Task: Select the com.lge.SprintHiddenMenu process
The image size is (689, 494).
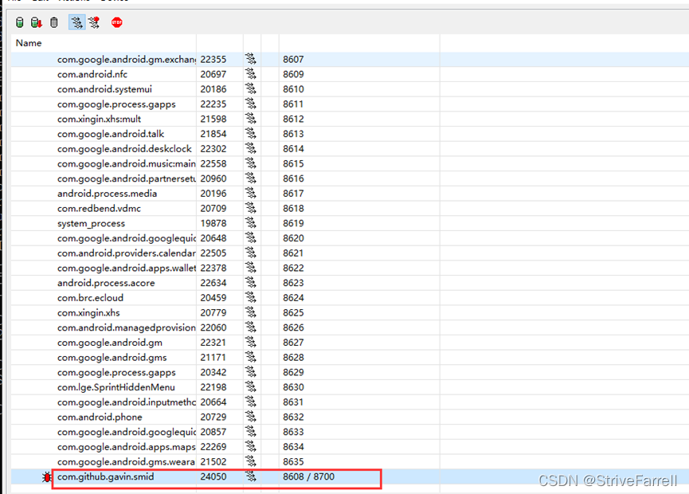Action: pos(116,388)
